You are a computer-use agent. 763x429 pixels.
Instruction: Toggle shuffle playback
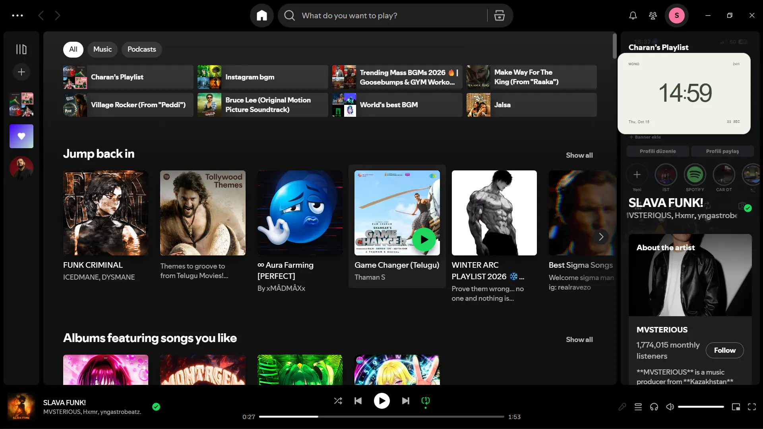click(x=338, y=401)
